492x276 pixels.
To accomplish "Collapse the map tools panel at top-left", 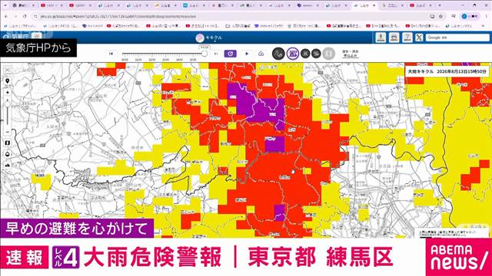I will (8, 70).
